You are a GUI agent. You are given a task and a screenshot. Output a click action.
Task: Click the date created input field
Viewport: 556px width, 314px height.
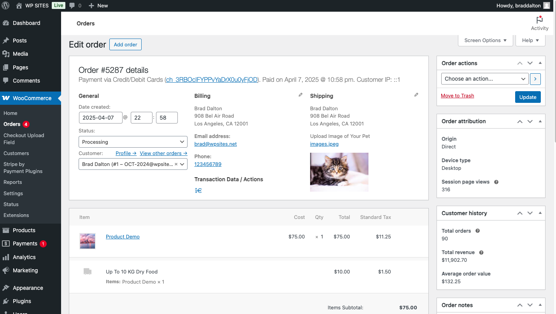[100, 118]
